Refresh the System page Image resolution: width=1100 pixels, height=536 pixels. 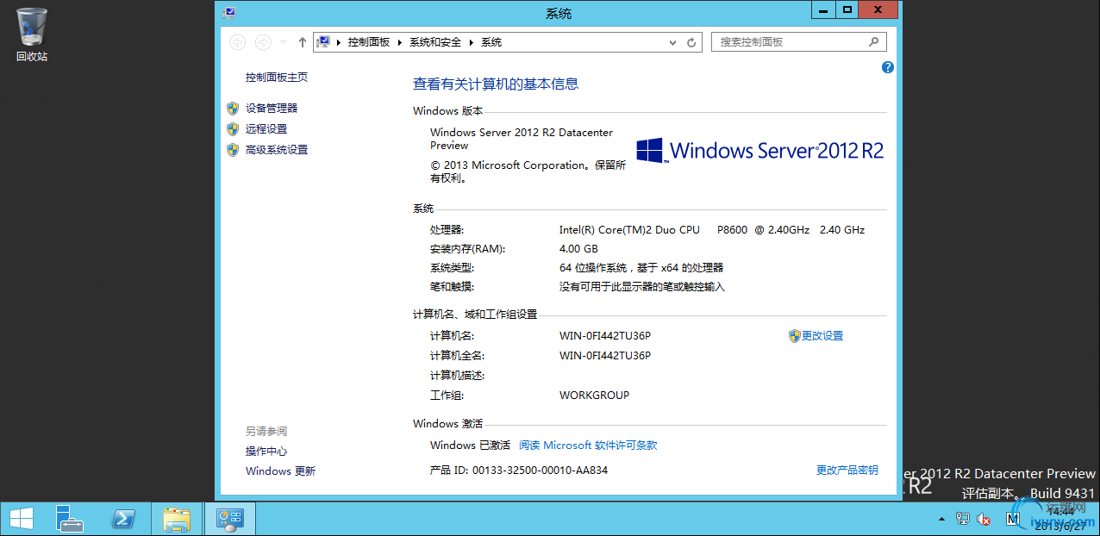[x=691, y=42]
